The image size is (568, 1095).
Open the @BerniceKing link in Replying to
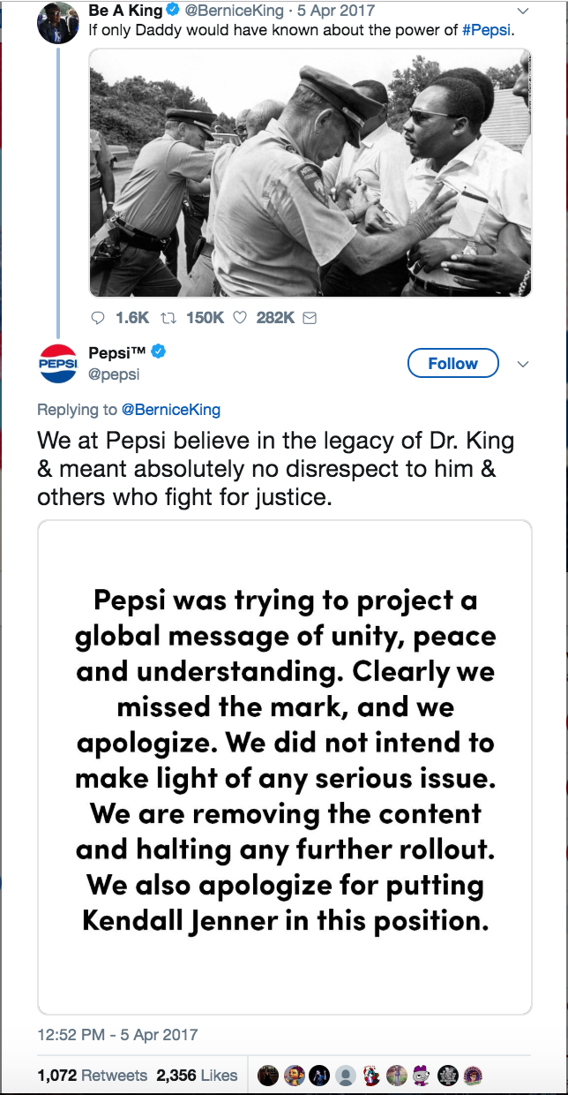170,409
